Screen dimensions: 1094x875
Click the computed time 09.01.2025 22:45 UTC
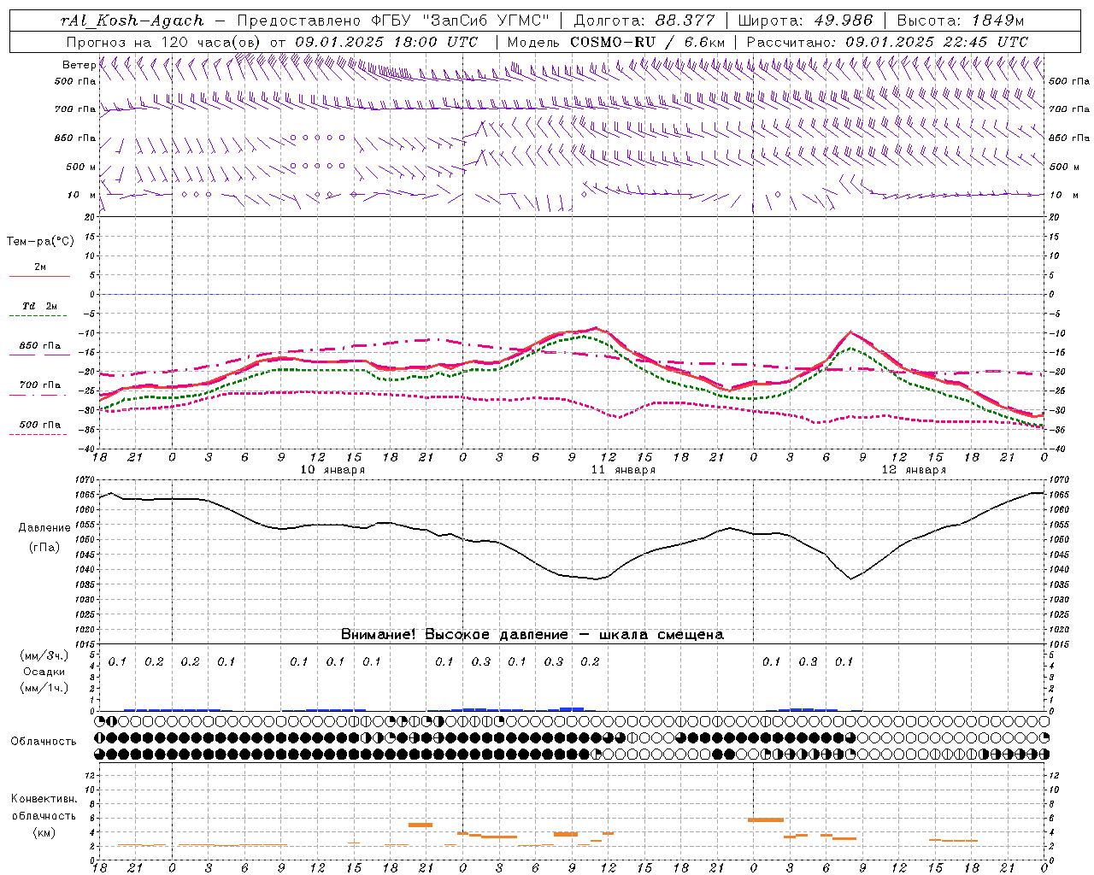pyautogui.click(x=937, y=41)
